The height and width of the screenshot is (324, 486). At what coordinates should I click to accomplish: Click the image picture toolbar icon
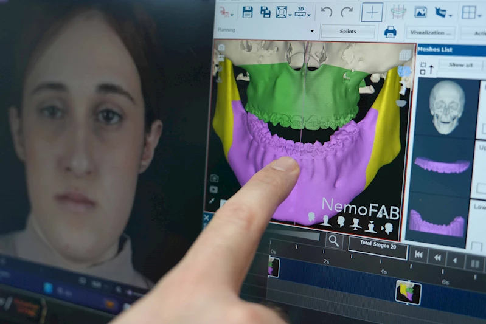(420, 12)
